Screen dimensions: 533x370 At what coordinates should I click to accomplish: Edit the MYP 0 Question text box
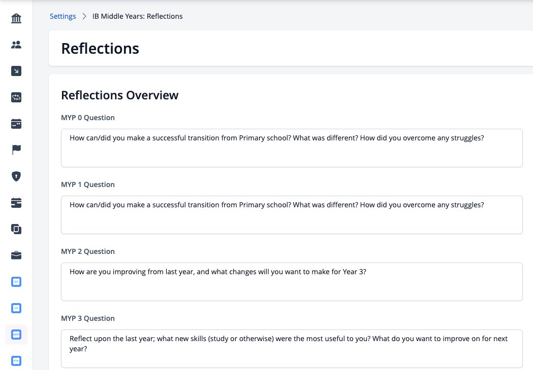[x=292, y=148]
